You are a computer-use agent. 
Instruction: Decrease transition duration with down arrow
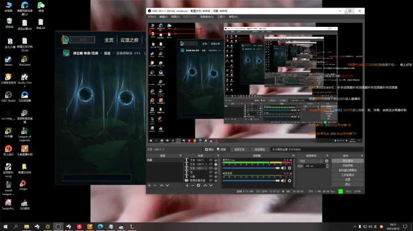pyautogui.click(x=327, y=167)
